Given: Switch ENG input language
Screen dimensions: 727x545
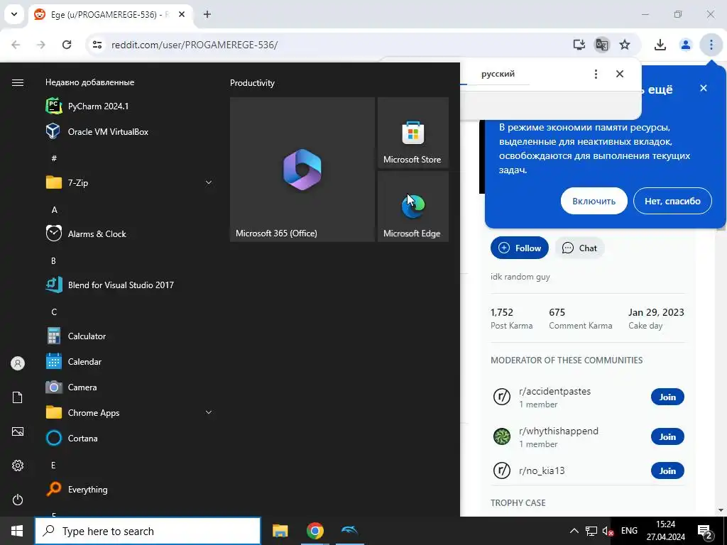Looking at the screenshot, I should point(629,531).
